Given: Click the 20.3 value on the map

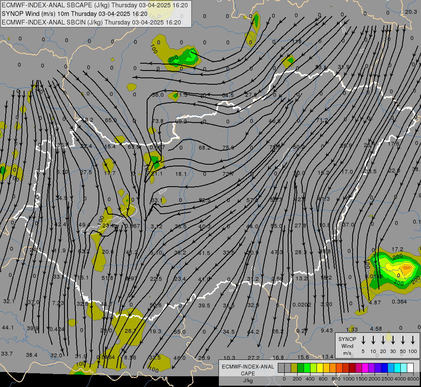Looking at the screenshot, I should pyautogui.click(x=411, y=12).
